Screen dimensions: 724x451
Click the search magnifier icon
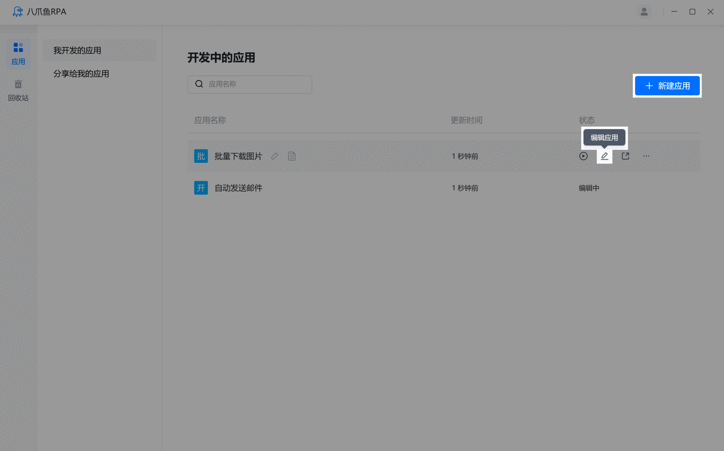click(x=199, y=84)
